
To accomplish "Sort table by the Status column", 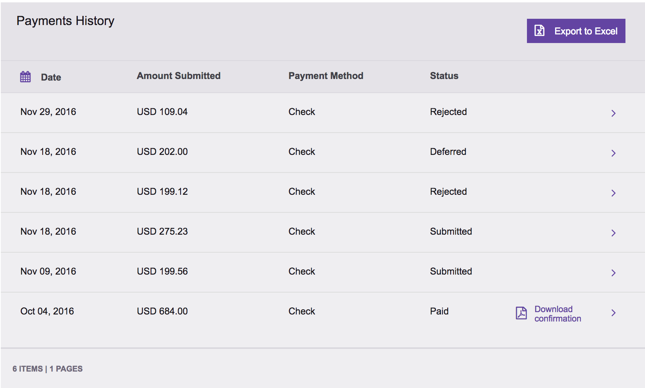I will (x=444, y=75).
